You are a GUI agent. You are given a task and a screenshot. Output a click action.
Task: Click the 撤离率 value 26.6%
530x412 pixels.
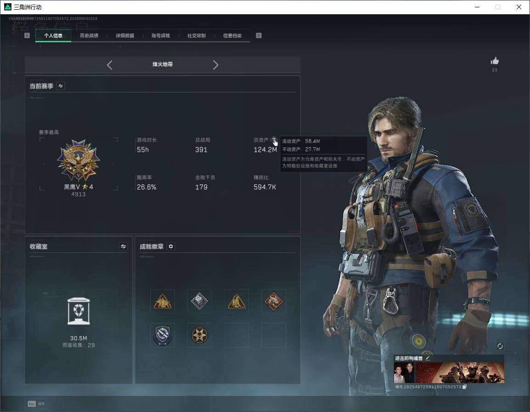pos(147,187)
